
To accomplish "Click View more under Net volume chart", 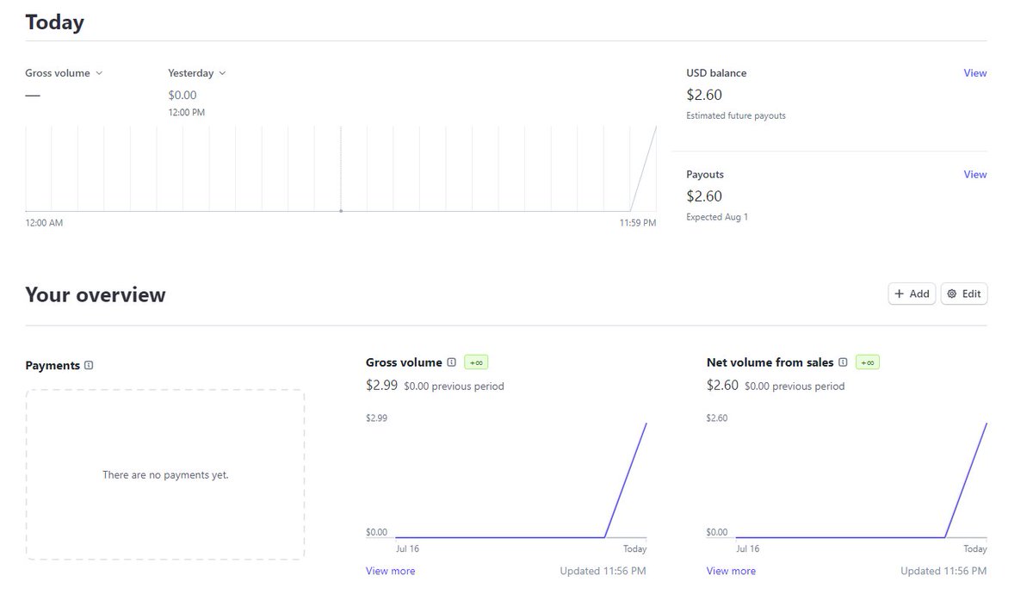I will [731, 570].
